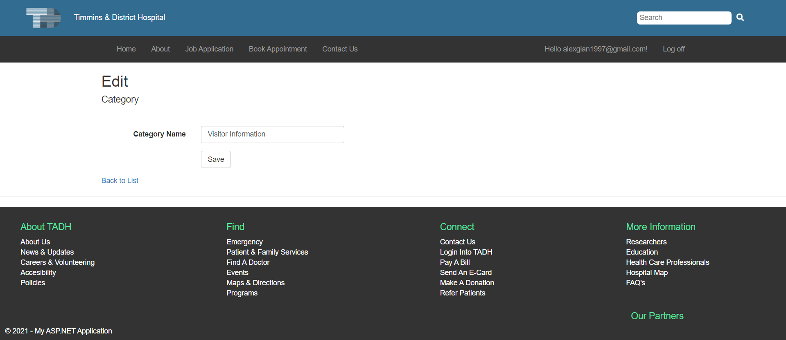Image resolution: width=786 pixels, height=340 pixels.
Task: Select Find A Doctor in footer
Action: coord(248,262)
